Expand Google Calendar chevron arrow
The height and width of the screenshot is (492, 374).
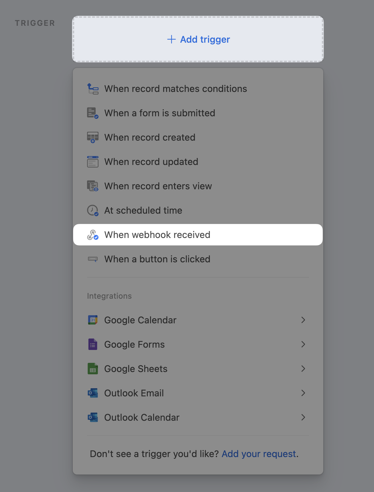click(303, 320)
